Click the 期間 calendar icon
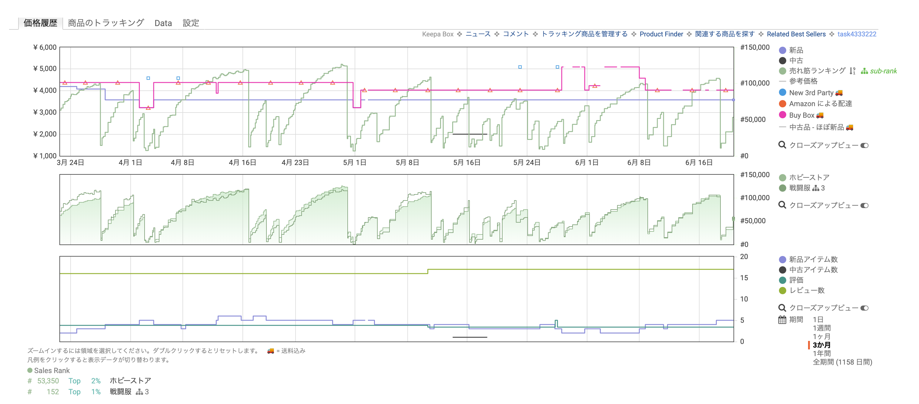The height and width of the screenshot is (404, 919). (x=782, y=319)
